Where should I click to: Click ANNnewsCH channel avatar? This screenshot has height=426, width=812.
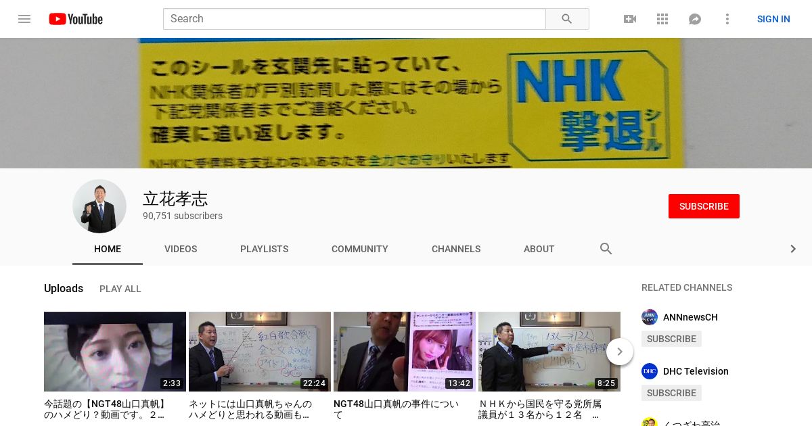(650, 317)
